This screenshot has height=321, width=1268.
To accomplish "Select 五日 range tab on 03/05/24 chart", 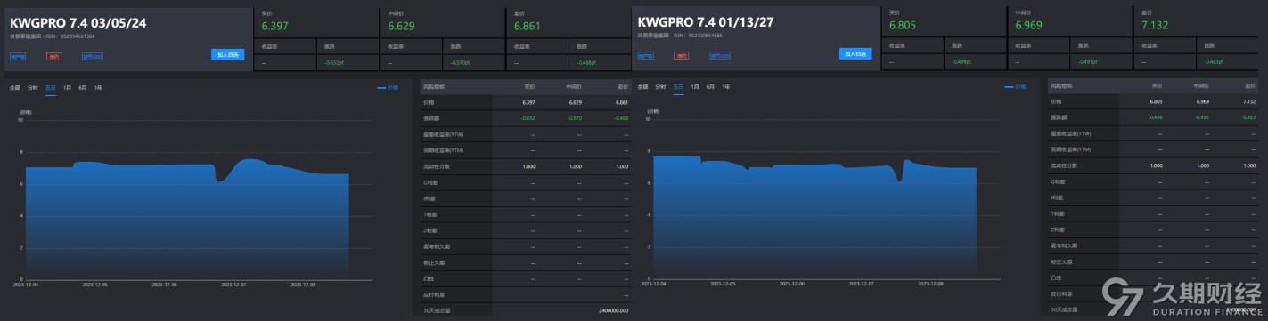I will pyautogui.click(x=51, y=87).
